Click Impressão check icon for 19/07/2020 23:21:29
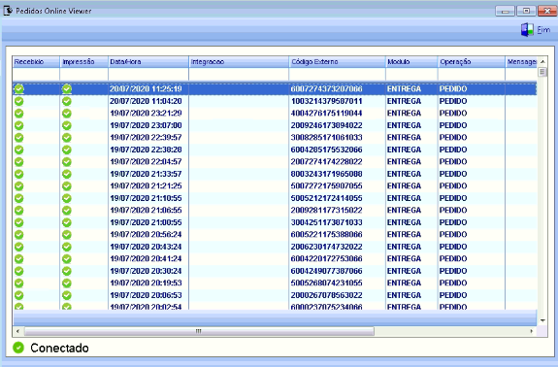The width and height of the screenshot is (558, 367). pyautogui.click(x=67, y=114)
